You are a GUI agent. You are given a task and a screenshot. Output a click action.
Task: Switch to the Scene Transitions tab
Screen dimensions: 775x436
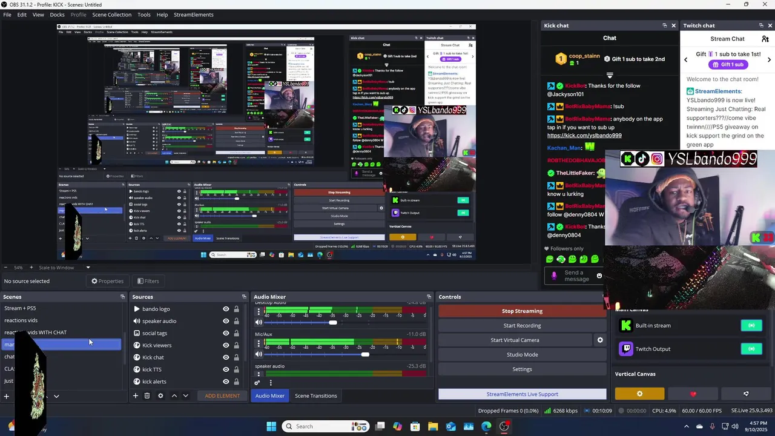[x=315, y=396]
